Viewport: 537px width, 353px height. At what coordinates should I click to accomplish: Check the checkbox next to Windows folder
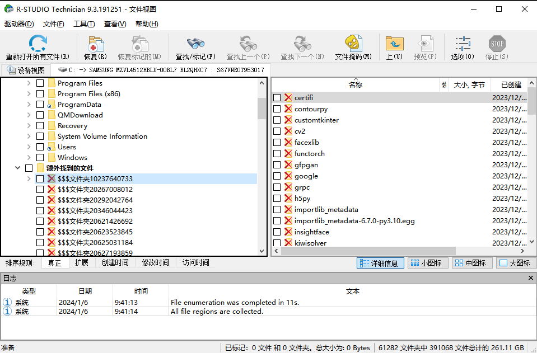tap(40, 157)
